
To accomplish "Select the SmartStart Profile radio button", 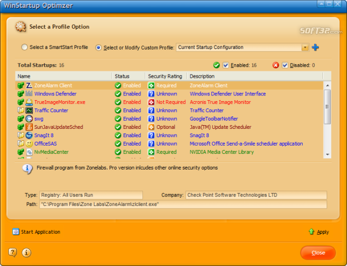I will 25,47.
